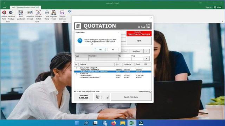The width and height of the screenshot is (225, 126).
Task: Switch to Excel on the taskbar
Action: tap(132, 123)
